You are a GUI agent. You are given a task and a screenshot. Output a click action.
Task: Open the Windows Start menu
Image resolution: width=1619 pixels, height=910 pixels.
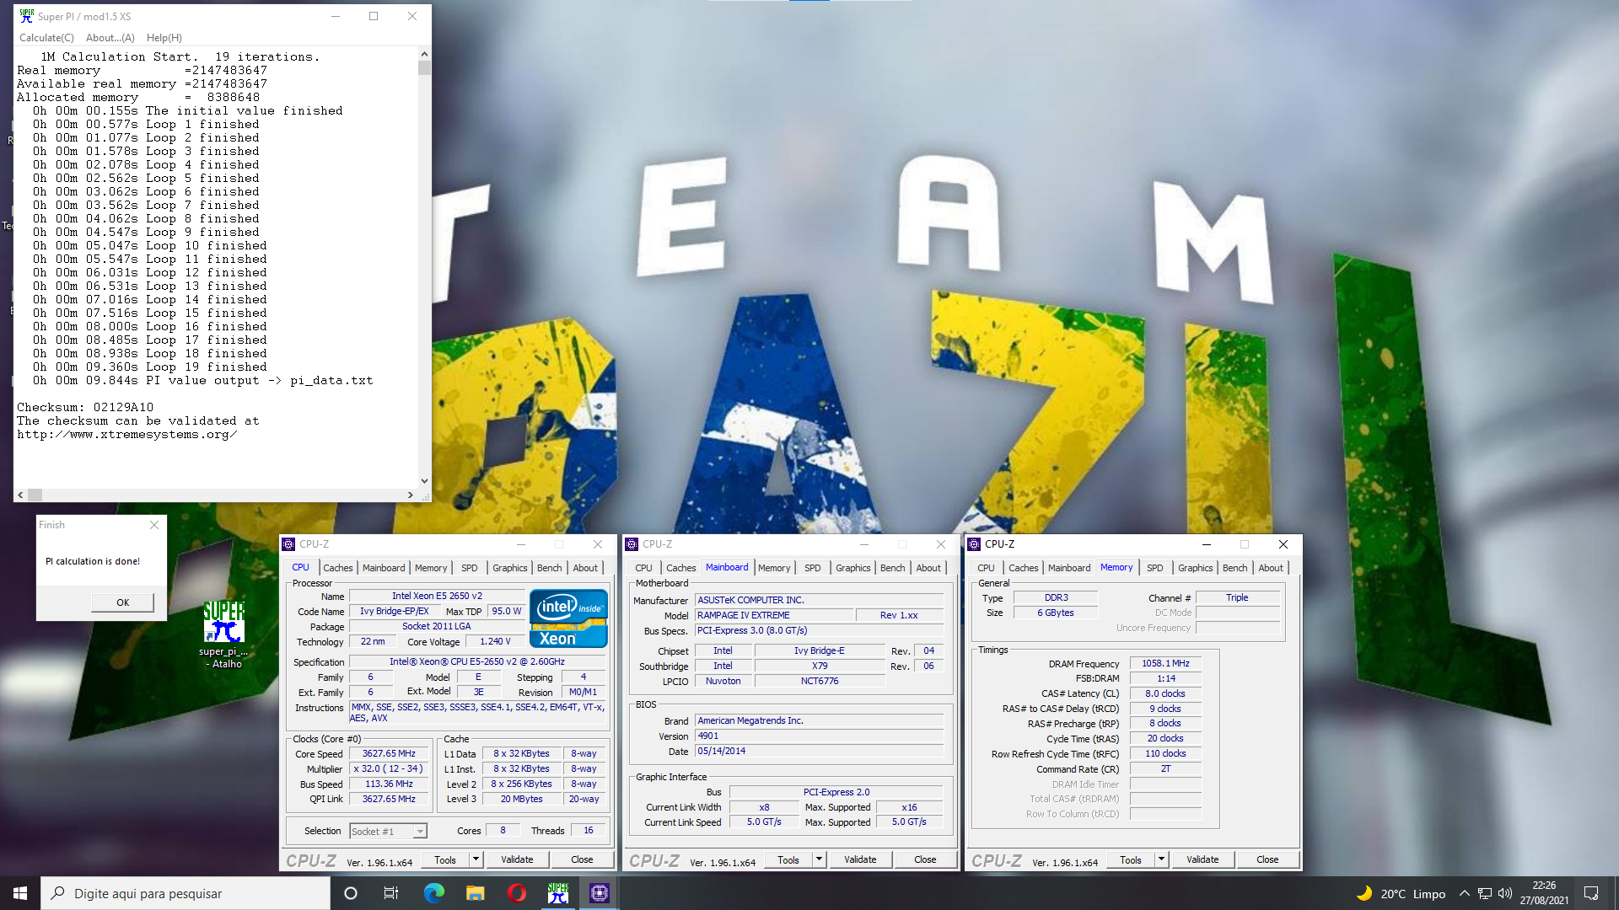pos(20,893)
